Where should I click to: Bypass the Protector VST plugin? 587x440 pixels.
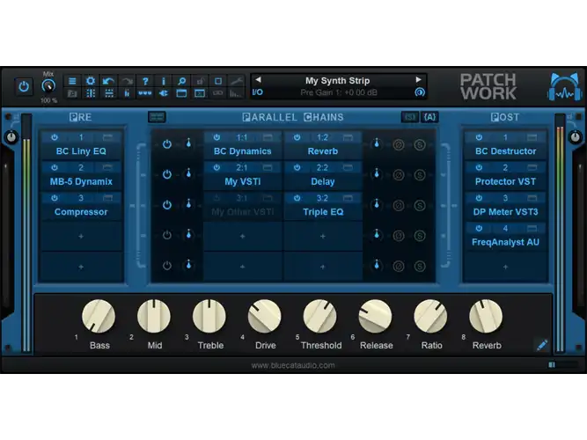pyautogui.click(x=479, y=168)
